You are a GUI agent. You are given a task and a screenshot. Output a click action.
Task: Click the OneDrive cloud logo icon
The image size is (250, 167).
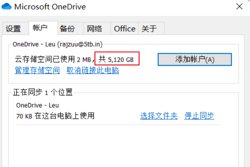(7, 7)
